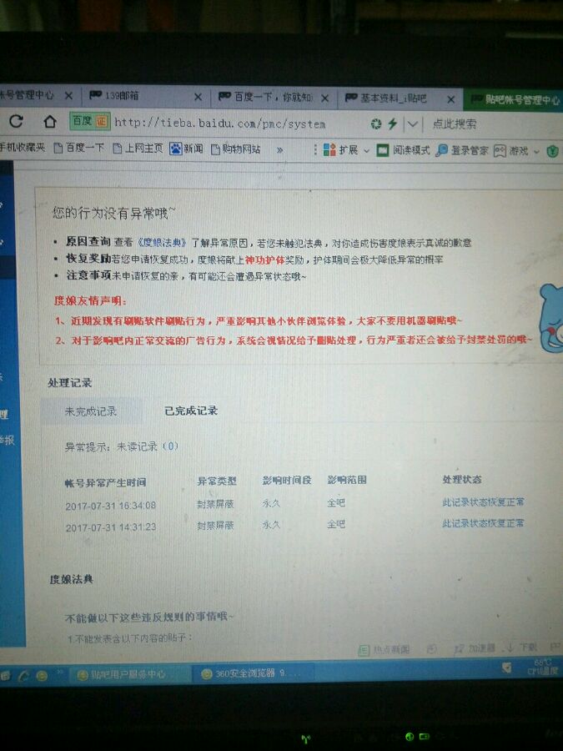The height and width of the screenshot is (751, 563).
Task: Switch to the 未完成记录 tab
Action: pos(91,411)
